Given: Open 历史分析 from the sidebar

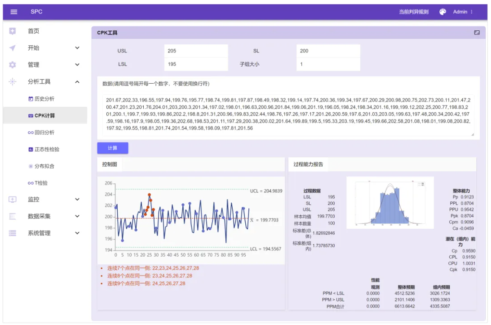Looking at the screenshot, I should 44,99.
